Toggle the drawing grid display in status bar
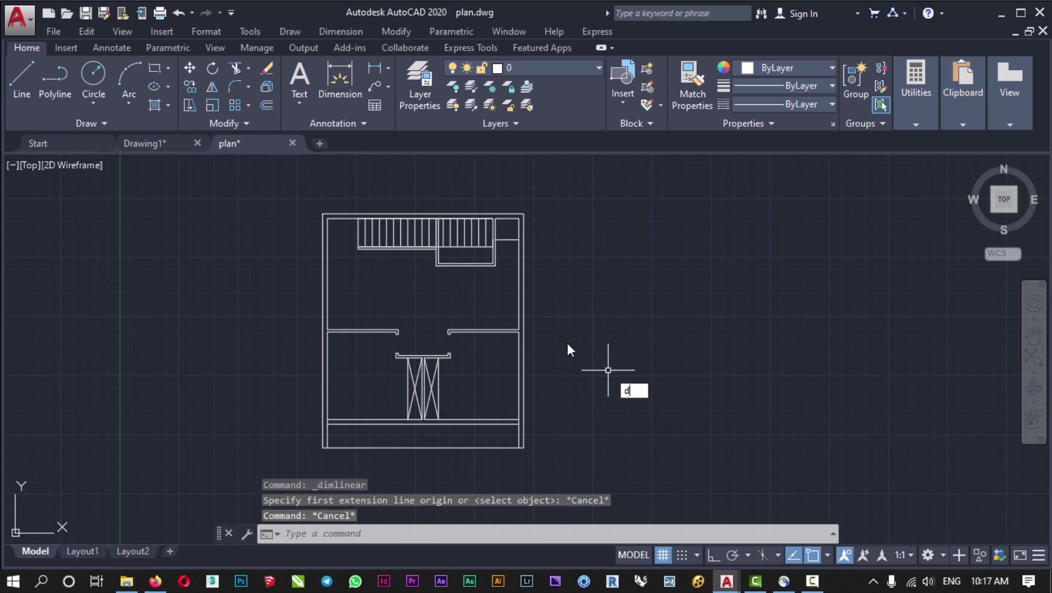Screen dimensions: 1052x593 663,555
